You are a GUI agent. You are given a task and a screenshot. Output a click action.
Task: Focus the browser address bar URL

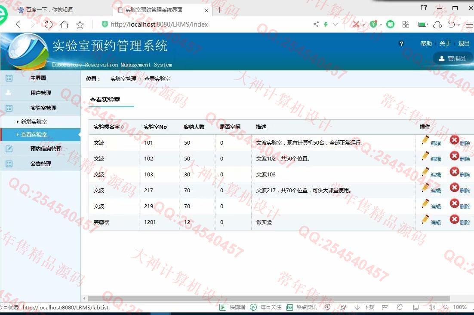coord(159,24)
